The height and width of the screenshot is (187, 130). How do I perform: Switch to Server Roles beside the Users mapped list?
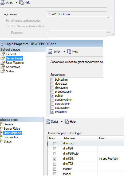click(12, 129)
